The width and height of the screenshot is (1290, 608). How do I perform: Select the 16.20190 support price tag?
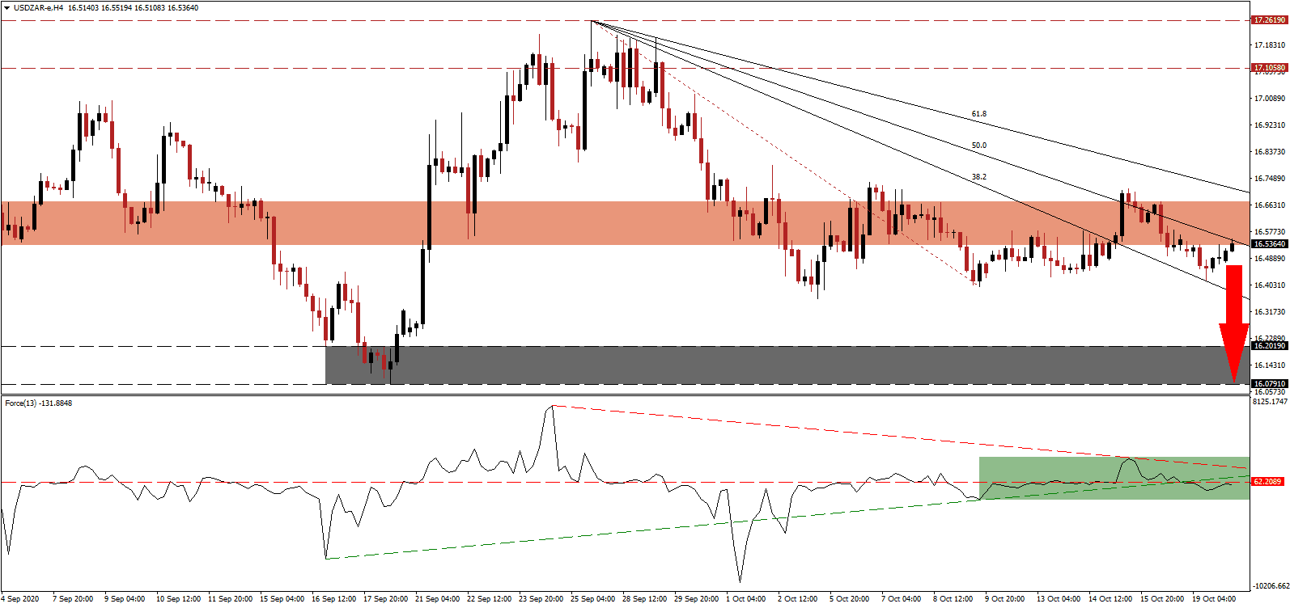pos(1269,346)
